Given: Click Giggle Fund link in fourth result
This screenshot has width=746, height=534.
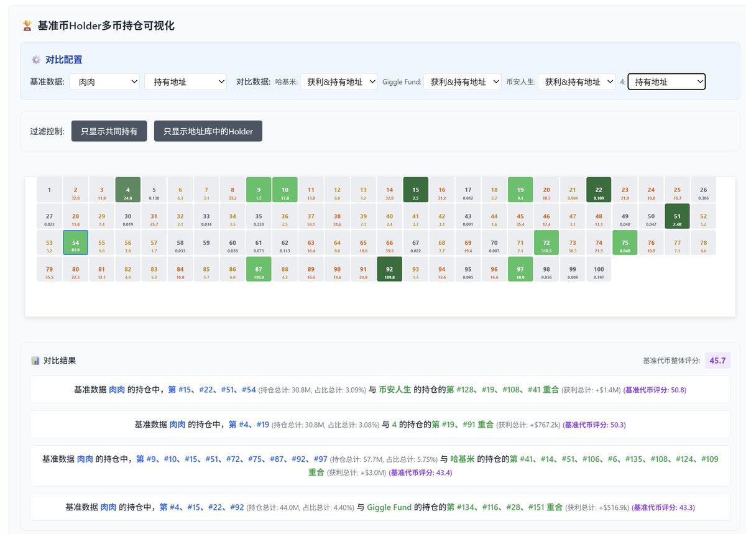Looking at the screenshot, I should click(x=389, y=507).
